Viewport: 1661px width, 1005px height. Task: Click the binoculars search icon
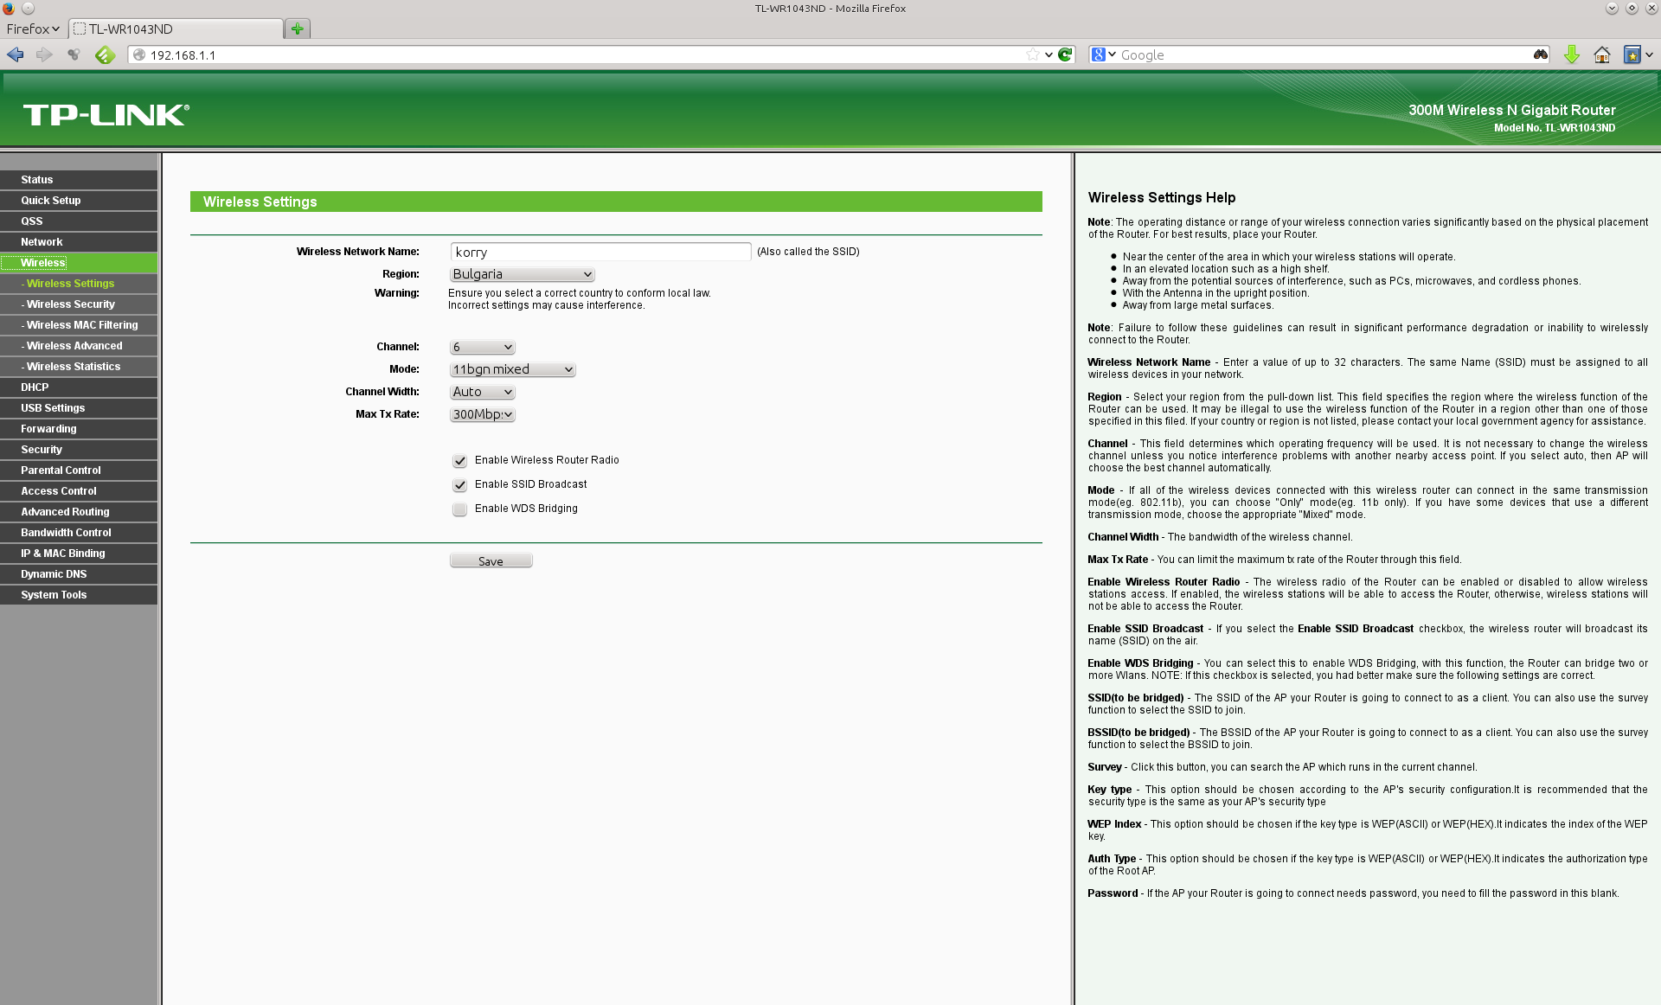tap(1540, 54)
